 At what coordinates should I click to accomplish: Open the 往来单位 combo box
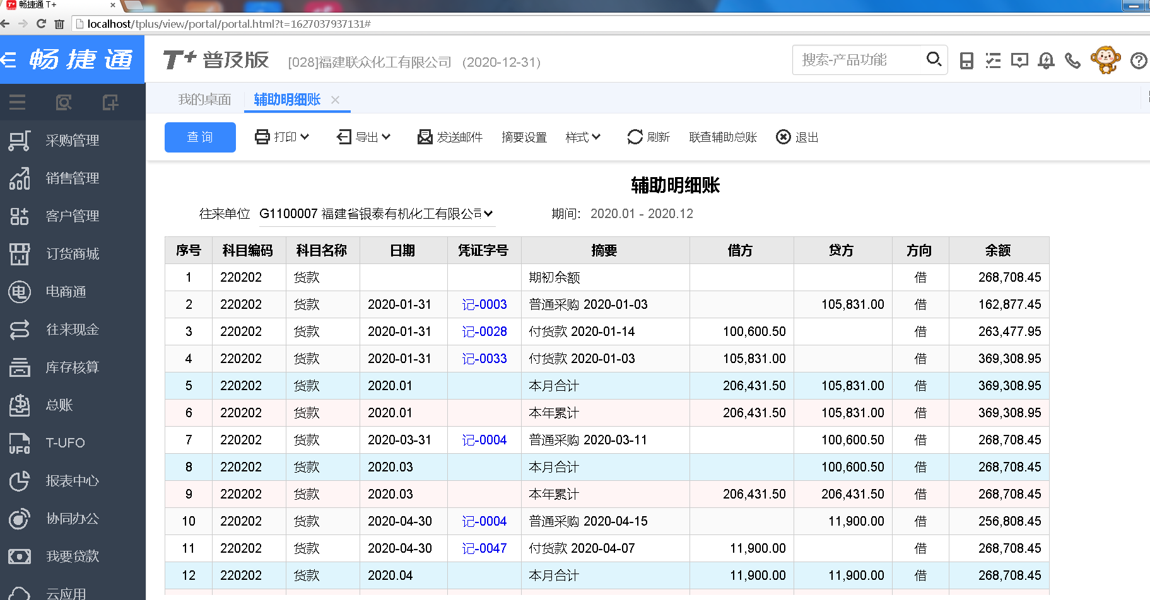point(377,214)
